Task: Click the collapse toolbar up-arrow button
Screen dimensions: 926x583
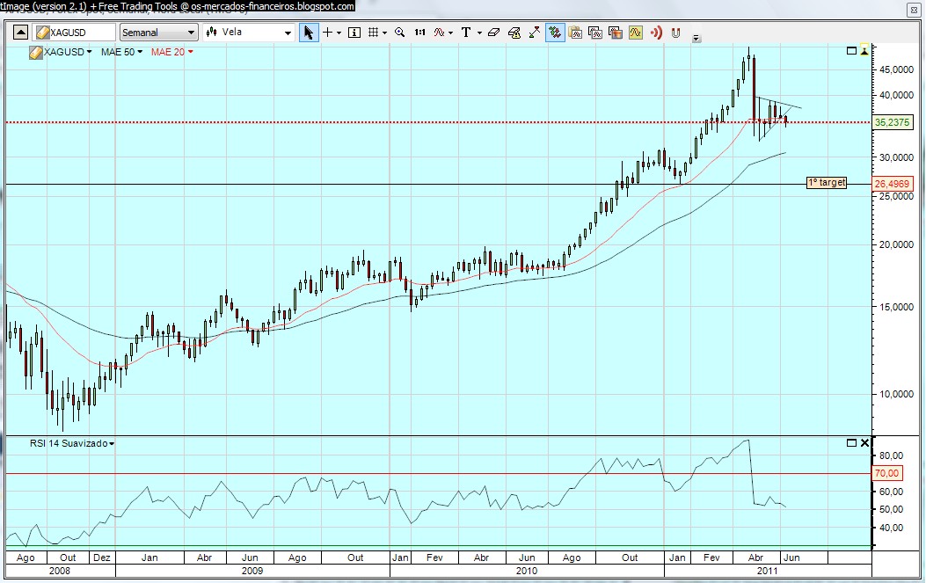Action: (20, 33)
